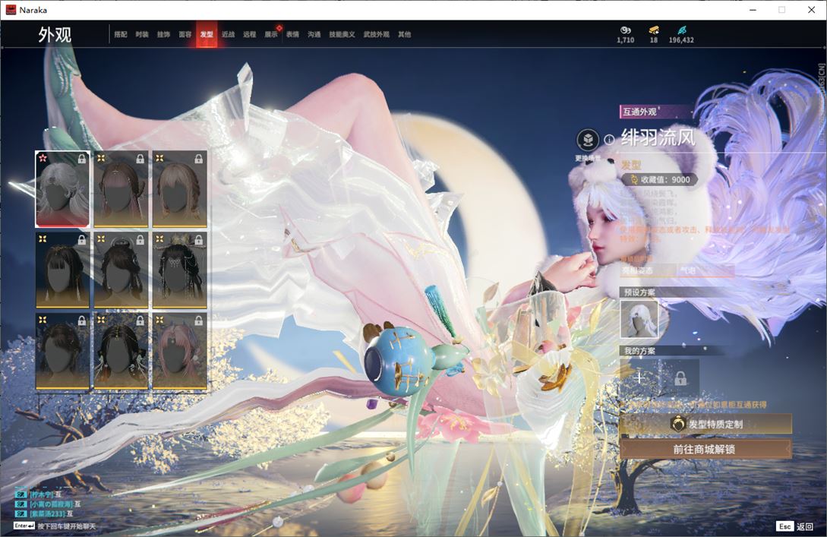This screenshot has width=827, height=537.
Task: Open the 沟通 communication tab
Action: coord(314,34)
